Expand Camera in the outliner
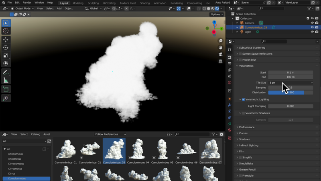Image resolution: width=321 pixels, height=181 pixels. tap(237, 23)
